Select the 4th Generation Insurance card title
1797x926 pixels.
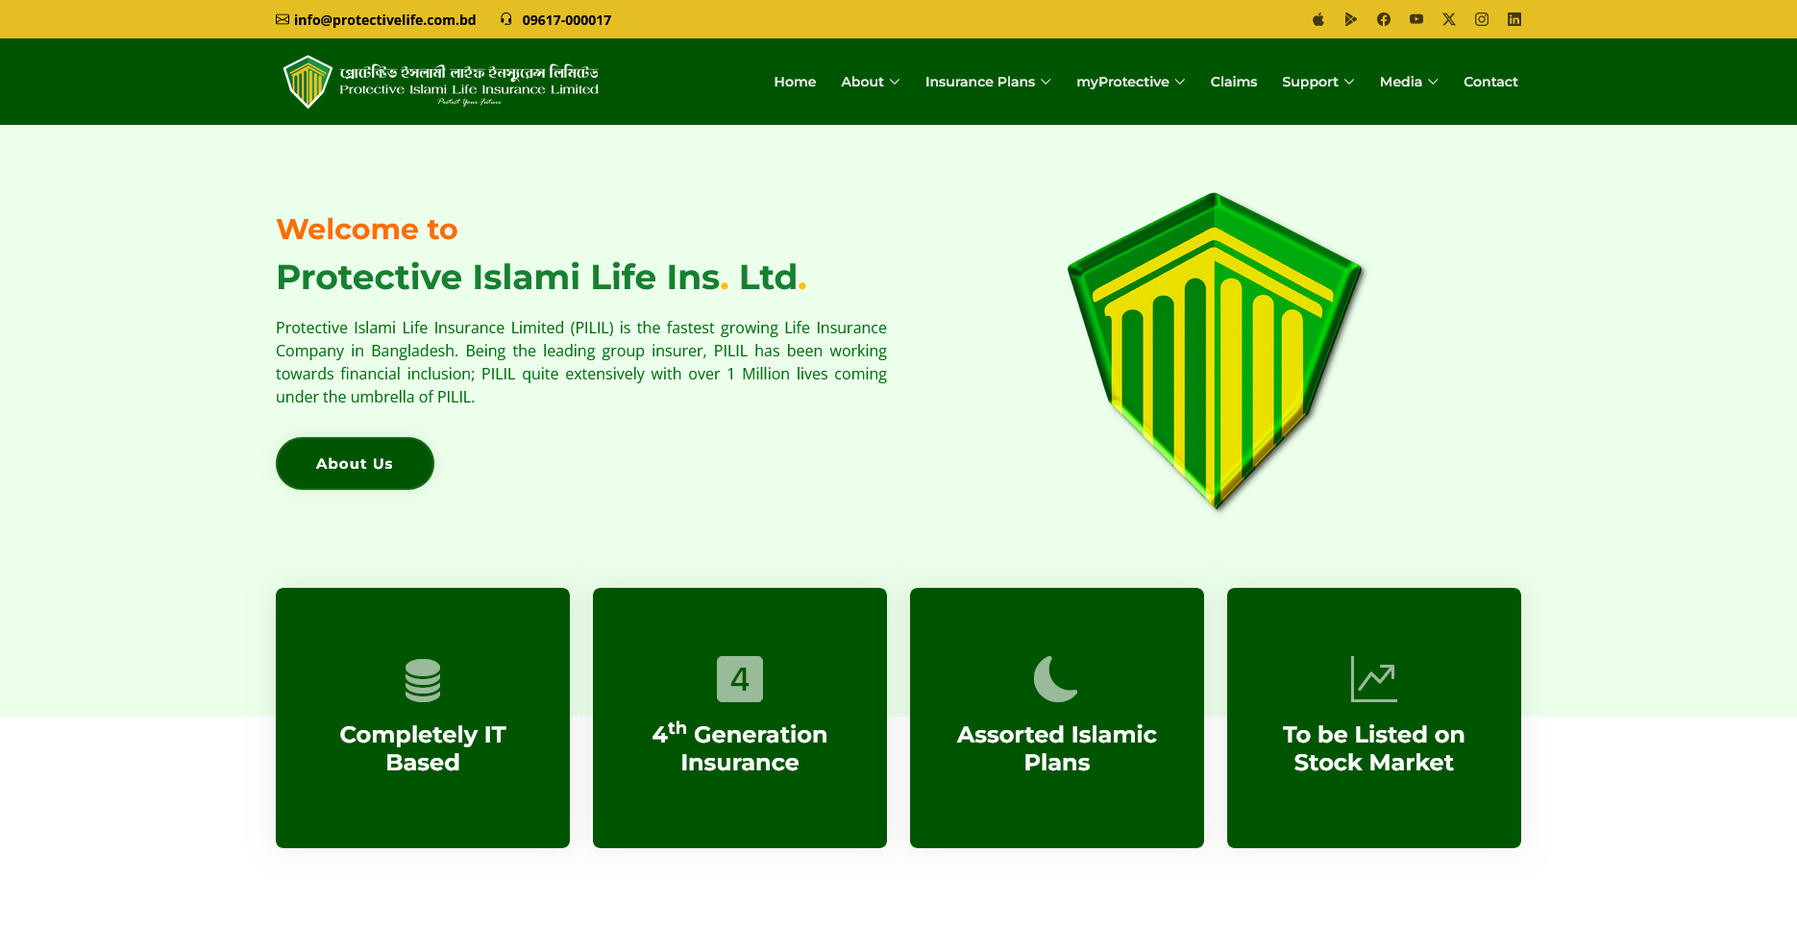click(740, 747)
